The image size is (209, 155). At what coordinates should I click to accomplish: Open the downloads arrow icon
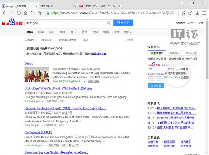tap(197, 13)
